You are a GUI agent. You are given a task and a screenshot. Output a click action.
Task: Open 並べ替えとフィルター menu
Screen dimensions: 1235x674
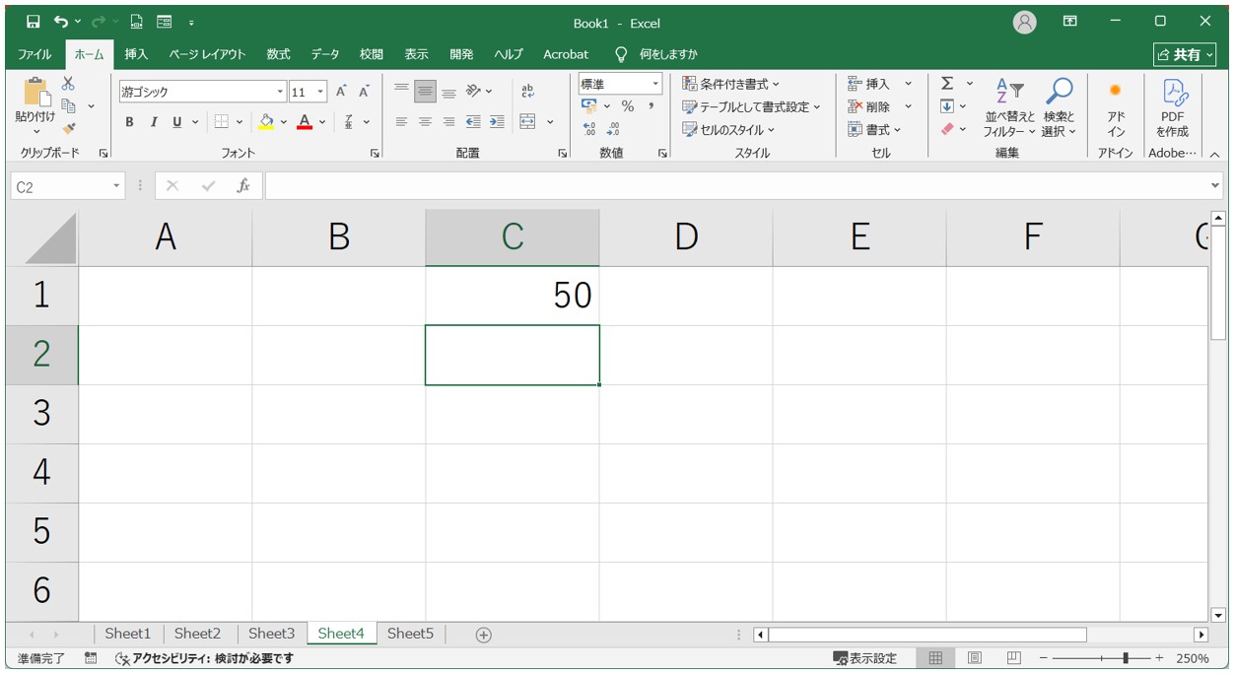point(1010,107)
